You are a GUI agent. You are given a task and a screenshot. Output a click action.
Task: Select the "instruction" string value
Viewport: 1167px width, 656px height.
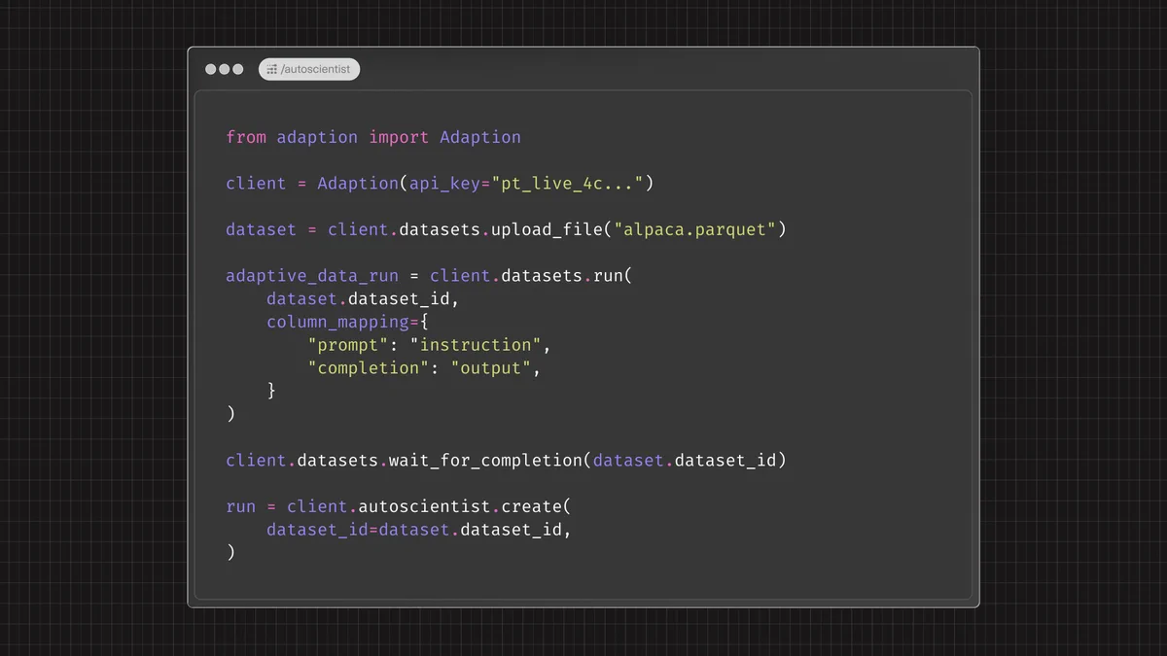[476, 345]
